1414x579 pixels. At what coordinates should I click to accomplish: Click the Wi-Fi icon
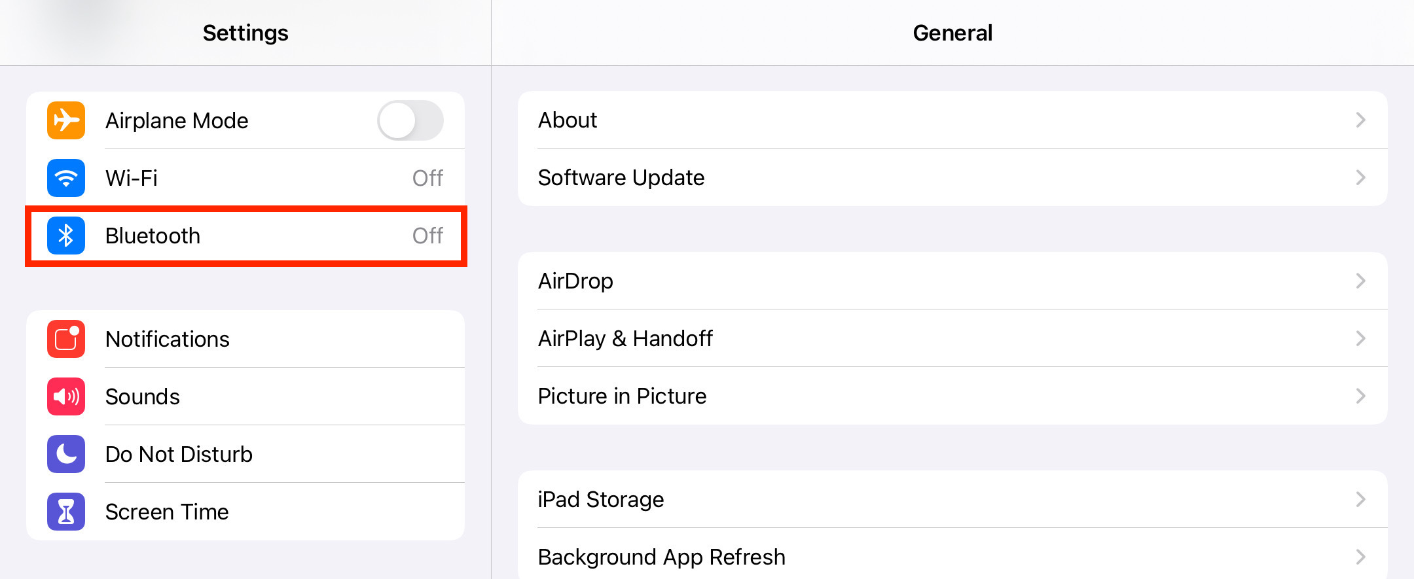[x=65, y=178]
